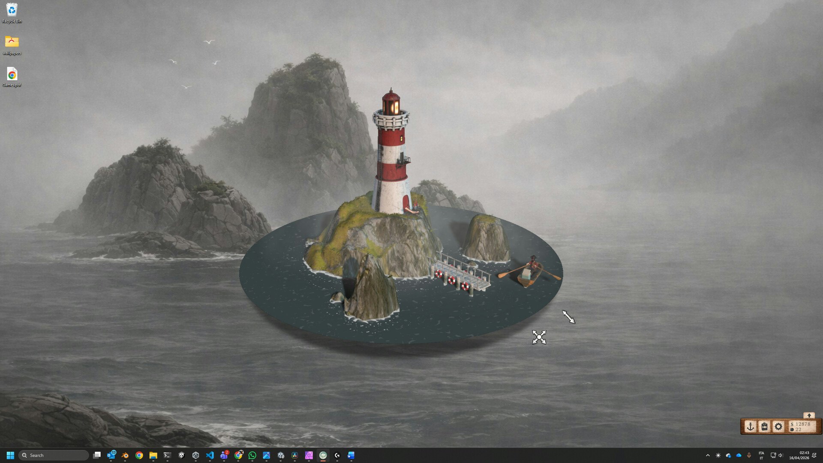Screen dimensions: 823x463
Task: Open File Explorer from the taskbar
Action: [x=153, y=455]
